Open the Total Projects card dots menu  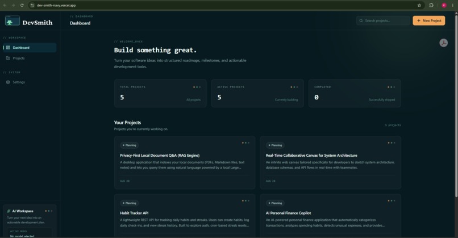pyautogui.click(x=197, y=87)
